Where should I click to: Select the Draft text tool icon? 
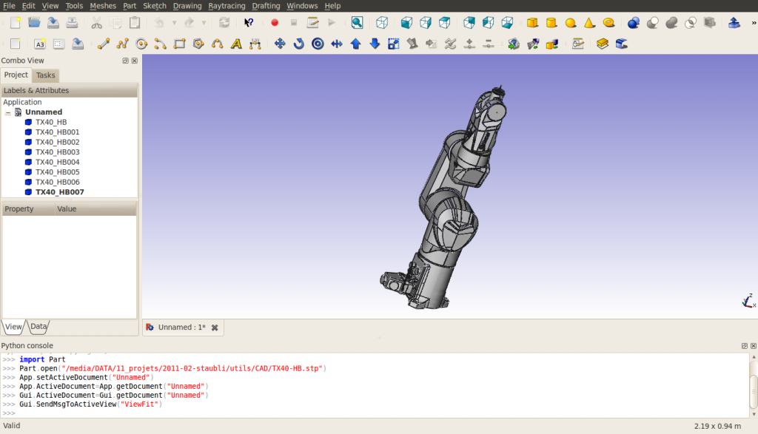[236, 44]
